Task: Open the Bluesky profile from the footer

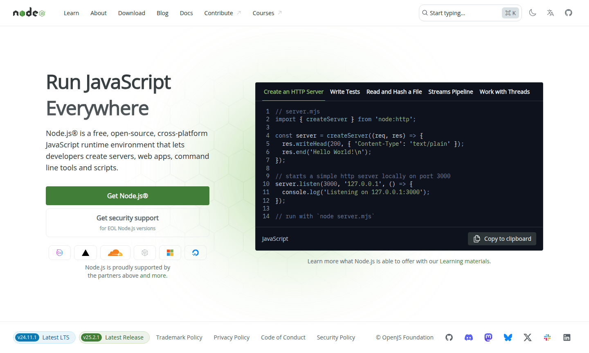Action: [x=508, y=337]
